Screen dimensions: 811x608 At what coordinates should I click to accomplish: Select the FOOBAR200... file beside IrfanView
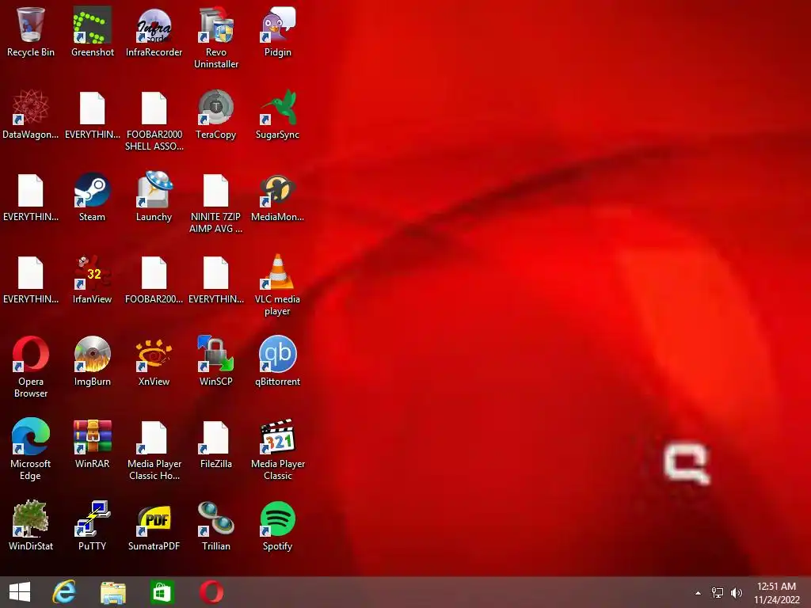click(154, 272)
